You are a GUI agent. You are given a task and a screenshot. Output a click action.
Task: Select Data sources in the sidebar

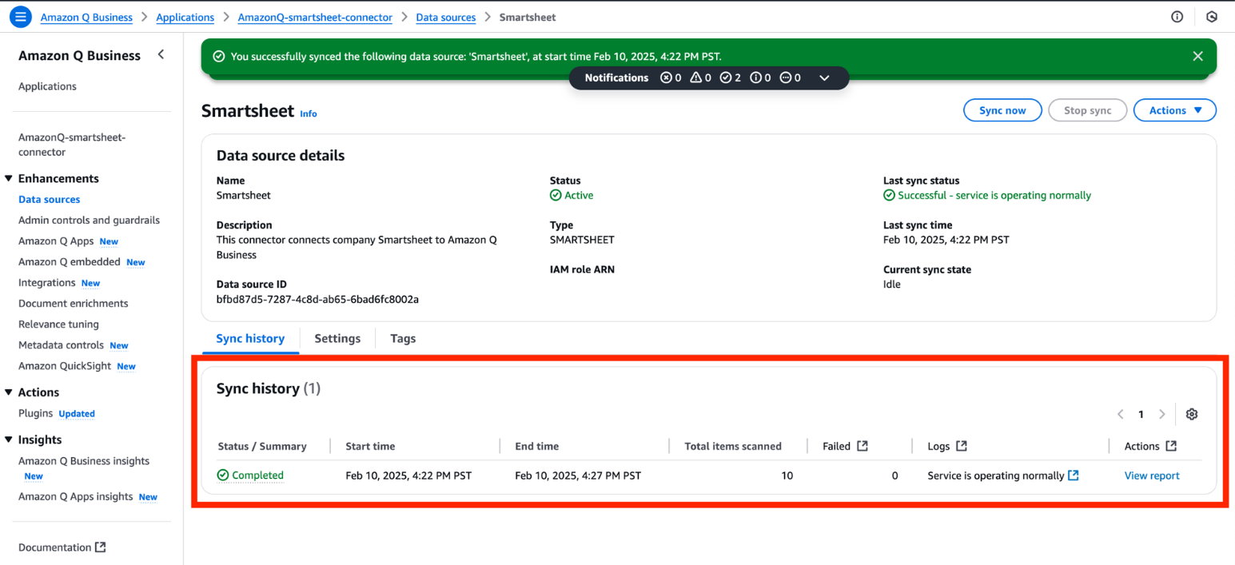[50, 200]
